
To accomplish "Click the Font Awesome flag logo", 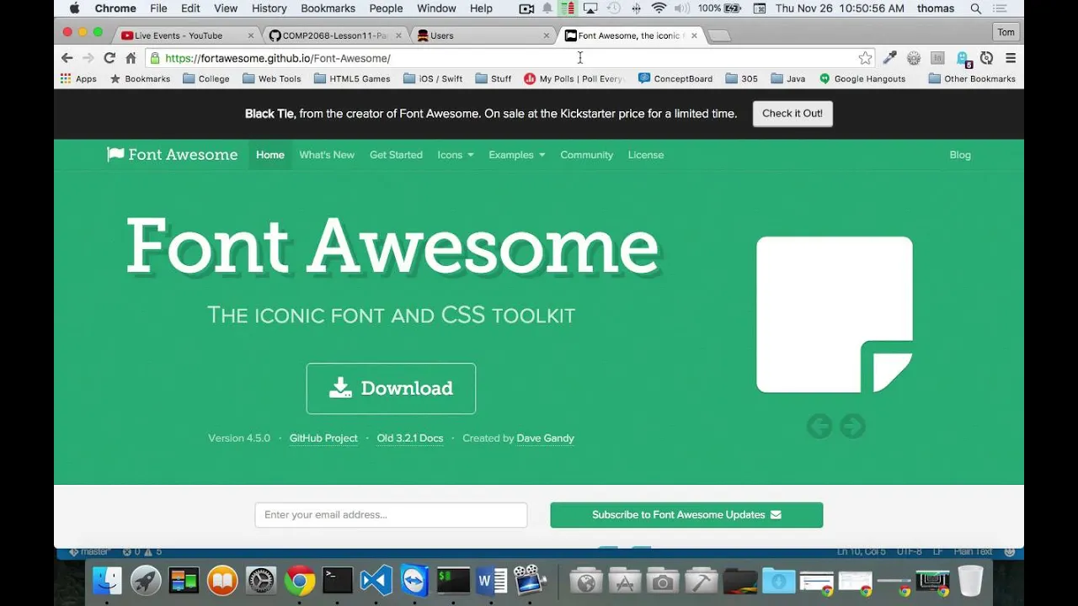I will click(x=173, y=155).
